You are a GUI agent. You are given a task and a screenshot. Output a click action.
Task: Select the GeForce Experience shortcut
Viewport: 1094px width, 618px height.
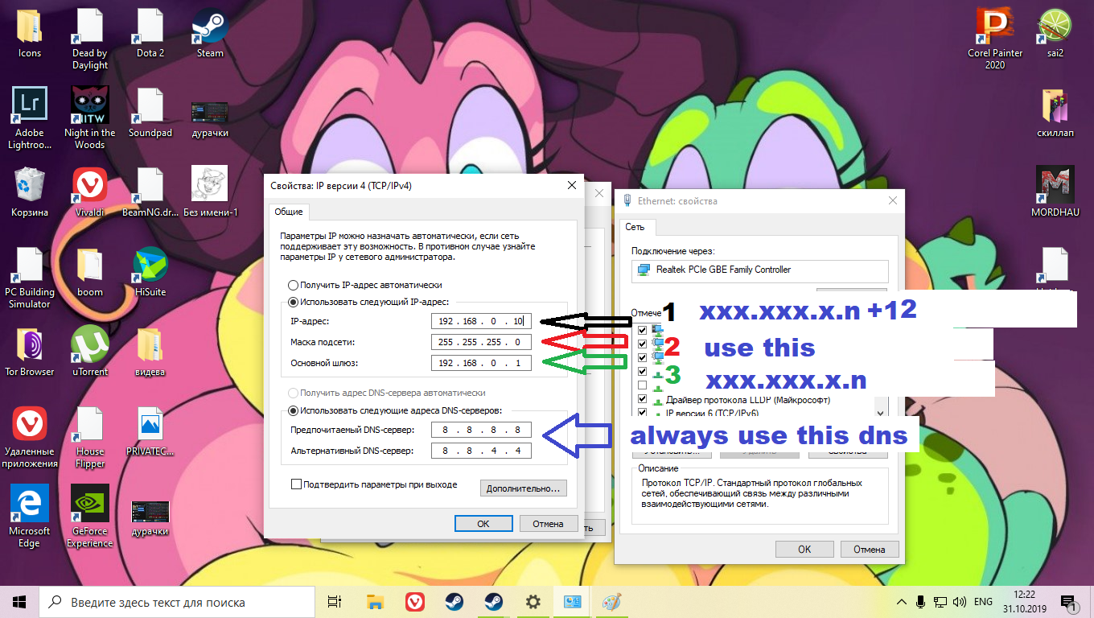[x=90, y=517]
